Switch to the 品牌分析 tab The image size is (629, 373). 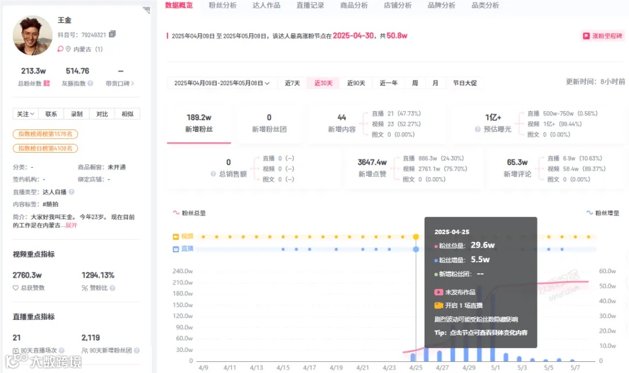point(441,5)
